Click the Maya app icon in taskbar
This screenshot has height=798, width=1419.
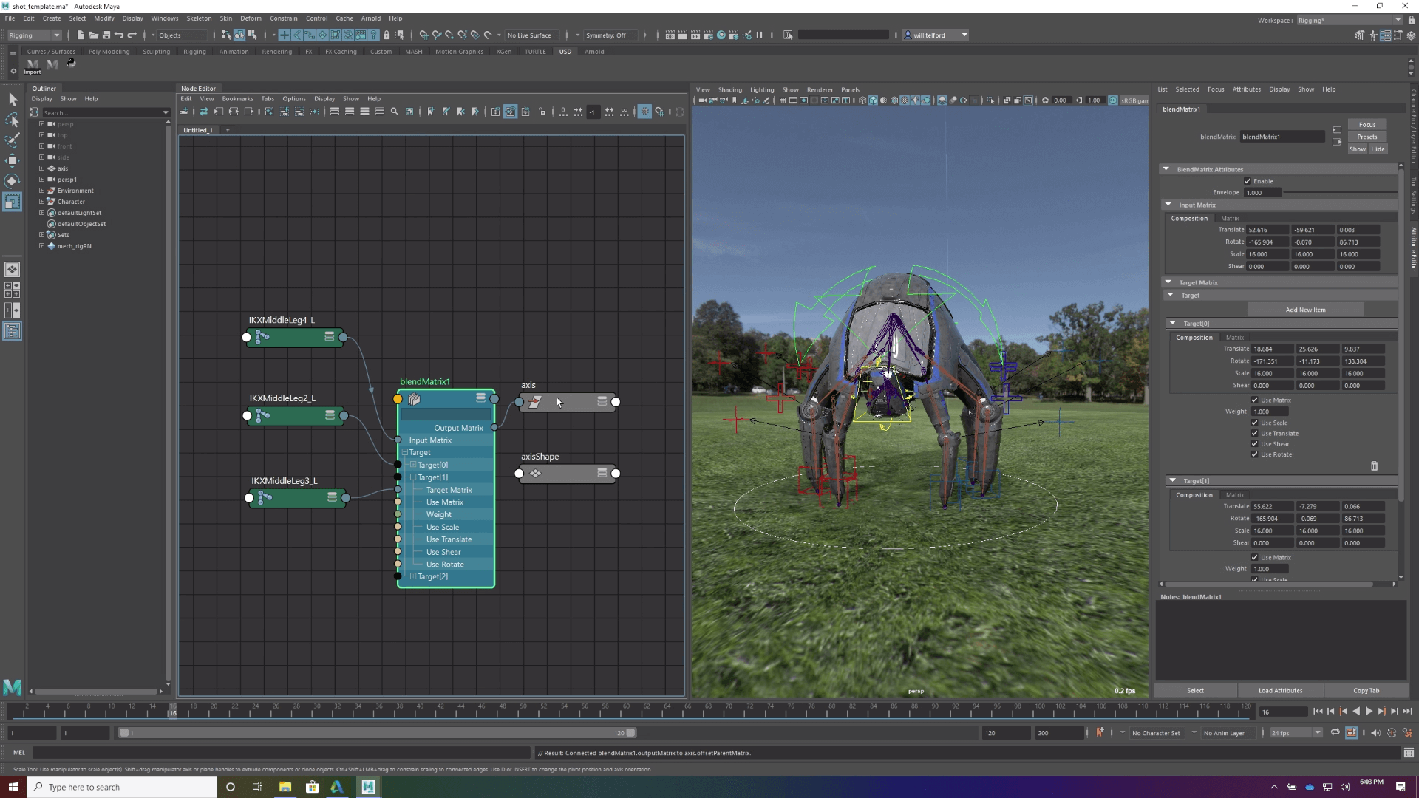pyautogui.click(x=368, y=787)
